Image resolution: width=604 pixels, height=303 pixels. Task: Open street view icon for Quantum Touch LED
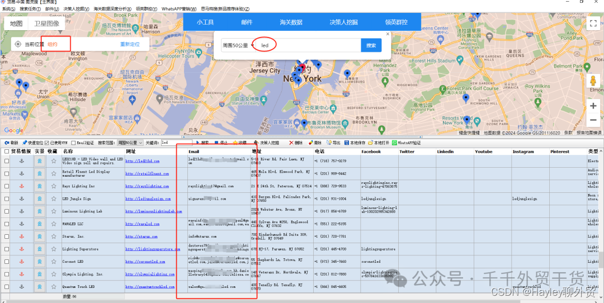(x=39, y=286)
